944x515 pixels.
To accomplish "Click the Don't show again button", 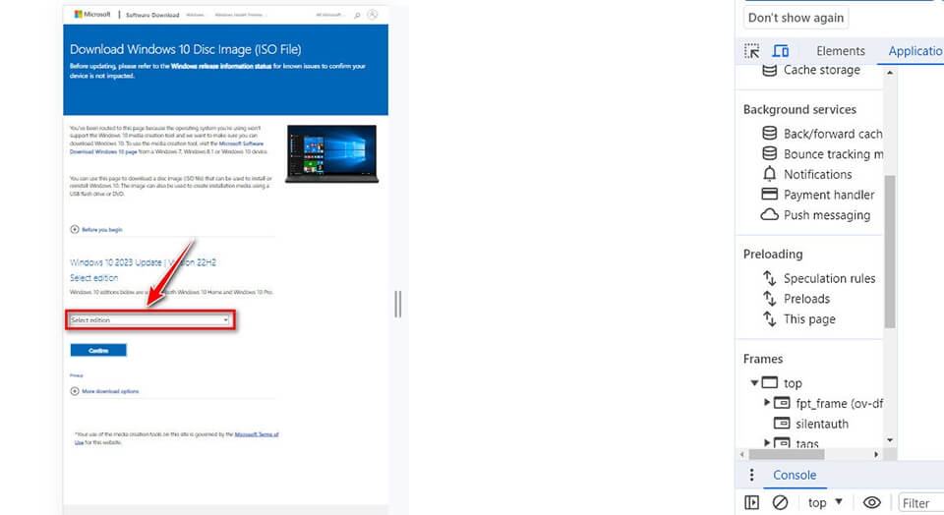I will pos(796,18).
